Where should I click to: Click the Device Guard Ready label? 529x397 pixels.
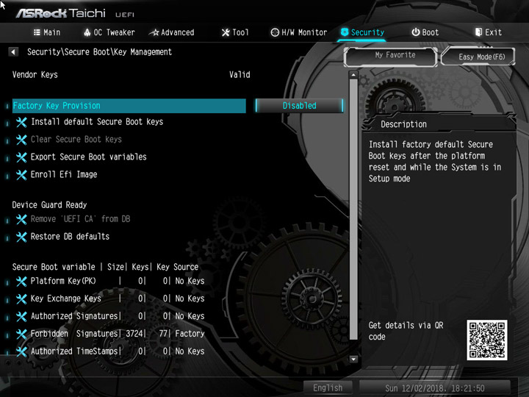pyautogui.click(x=50, y=205)
